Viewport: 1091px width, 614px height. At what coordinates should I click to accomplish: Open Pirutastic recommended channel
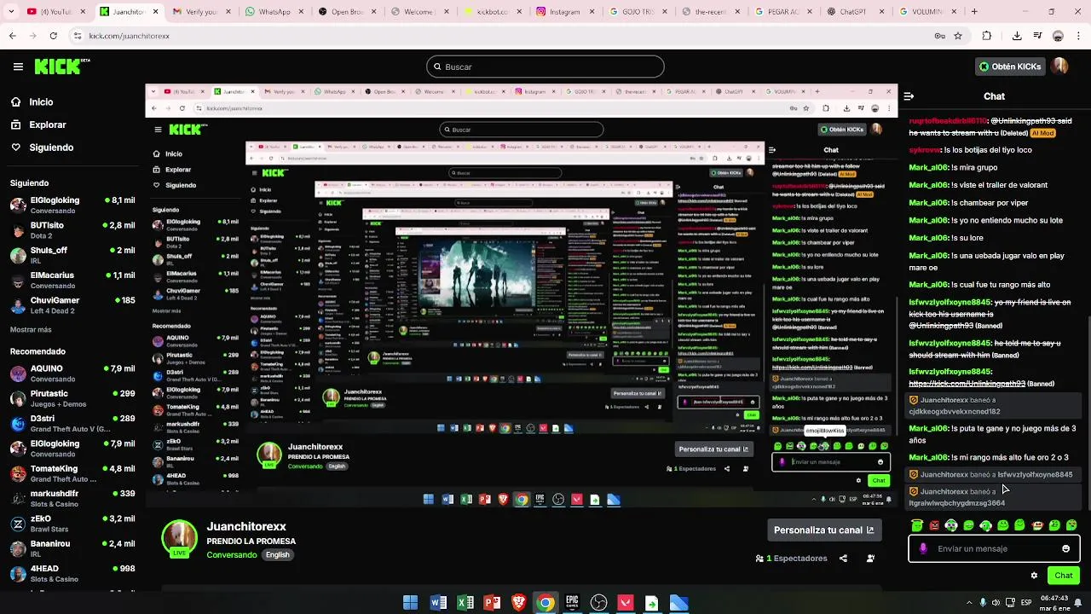point(72,398)
